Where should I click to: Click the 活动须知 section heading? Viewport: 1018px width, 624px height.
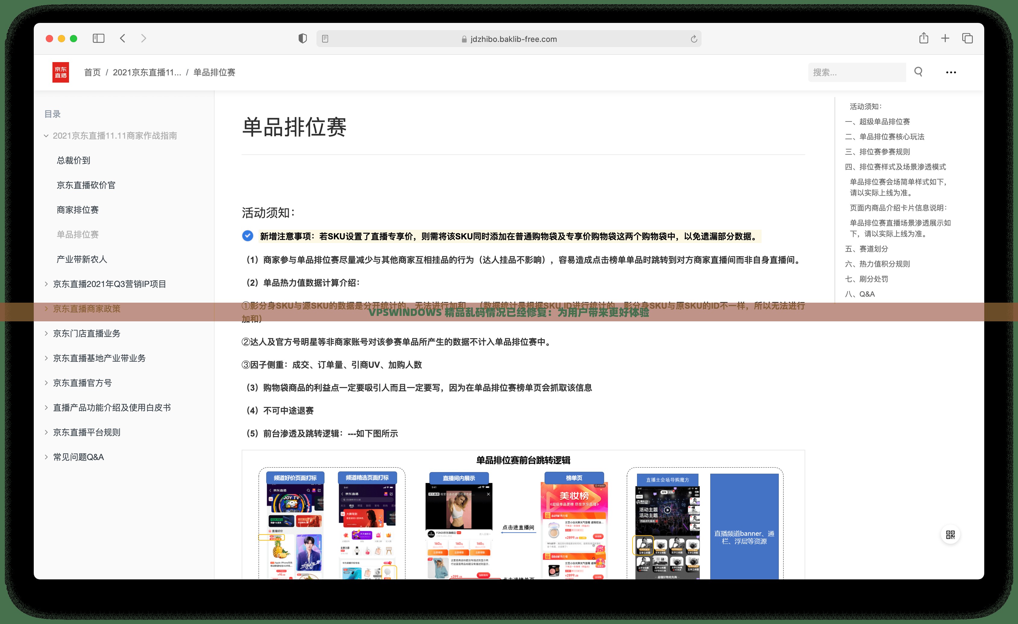[x=269, y=213]
